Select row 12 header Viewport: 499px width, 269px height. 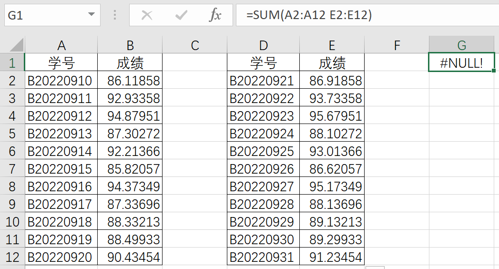point(12,257)
